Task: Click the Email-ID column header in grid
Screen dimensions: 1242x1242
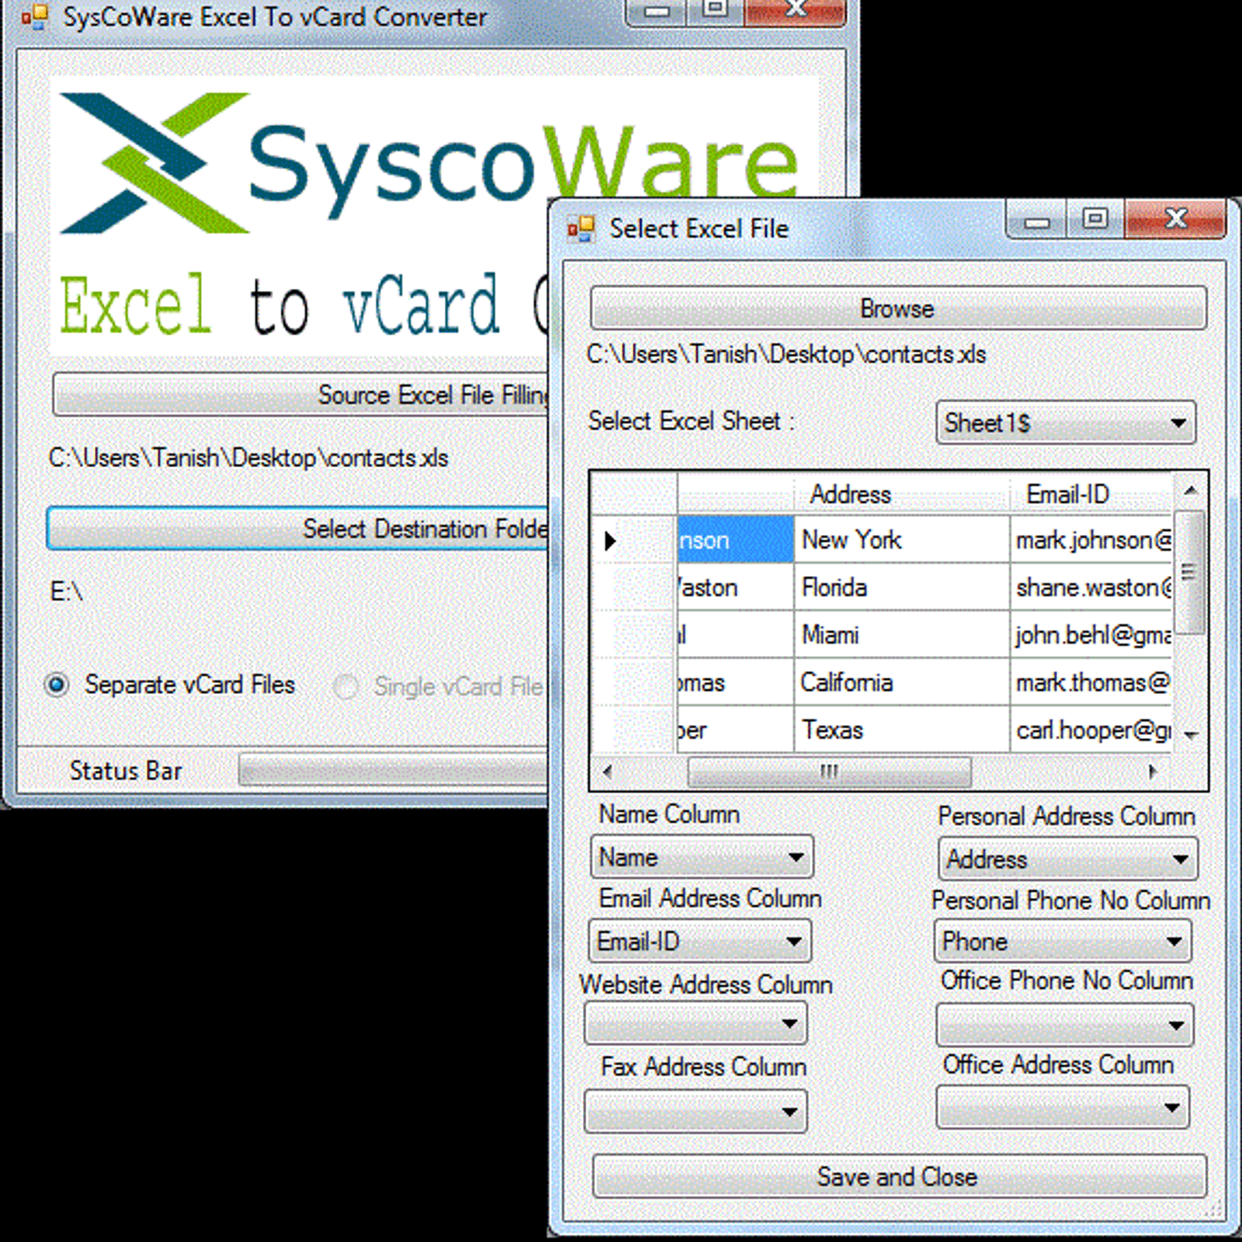Action: (x=1091, y=494)
